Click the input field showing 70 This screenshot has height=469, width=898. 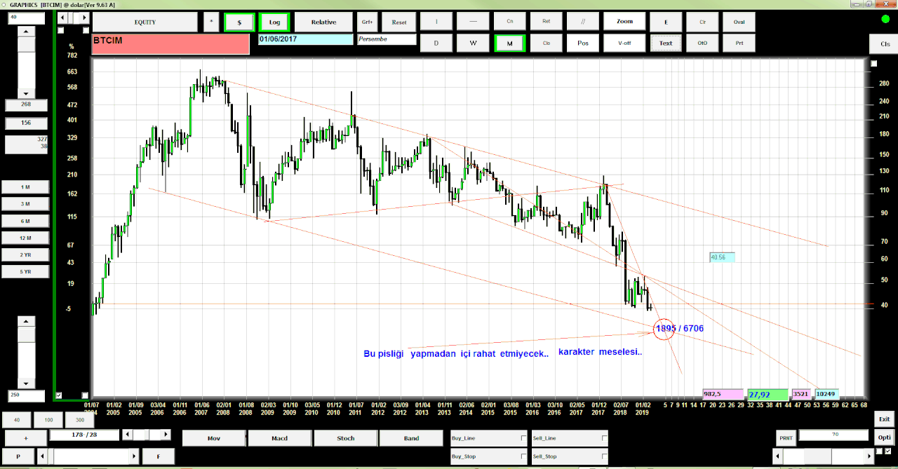tap(835, 435)
